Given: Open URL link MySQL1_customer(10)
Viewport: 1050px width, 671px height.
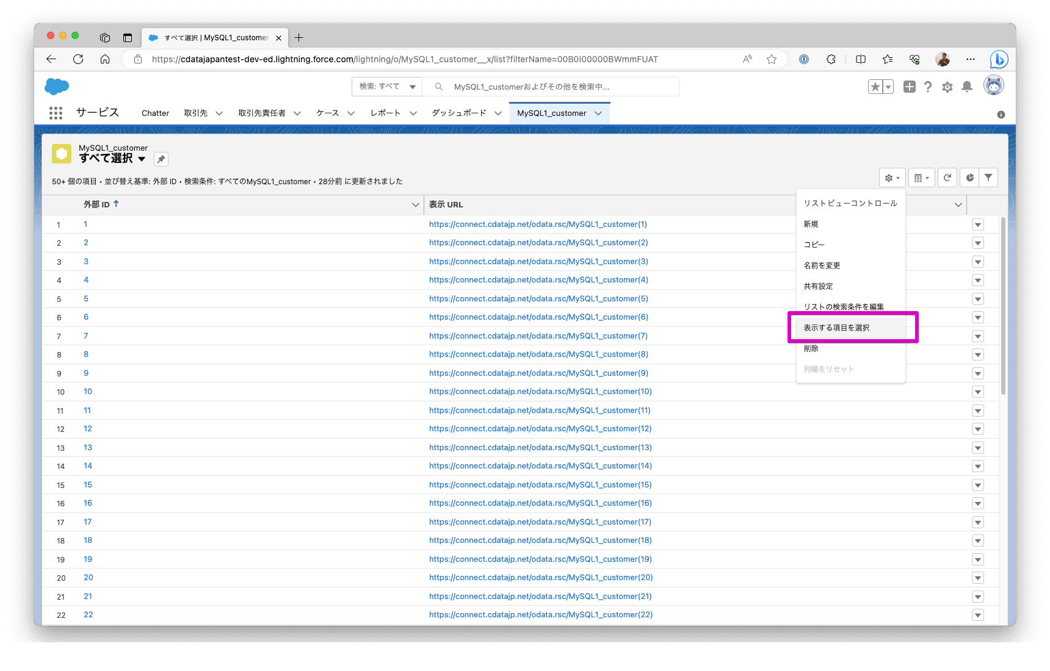Looking at the screenshot, I should 540,392.
